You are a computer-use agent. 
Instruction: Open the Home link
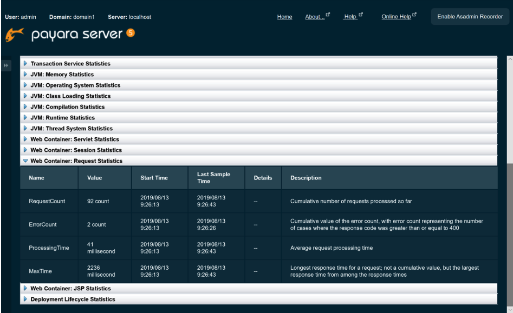coord(284,17)
